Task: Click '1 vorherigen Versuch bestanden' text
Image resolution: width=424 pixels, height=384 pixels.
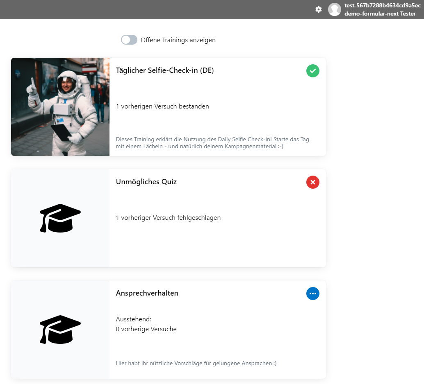Action: click(162, 106)
